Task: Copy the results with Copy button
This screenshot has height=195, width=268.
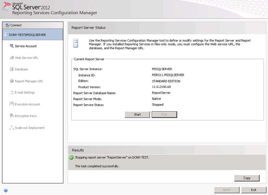Action: point(247,178)
